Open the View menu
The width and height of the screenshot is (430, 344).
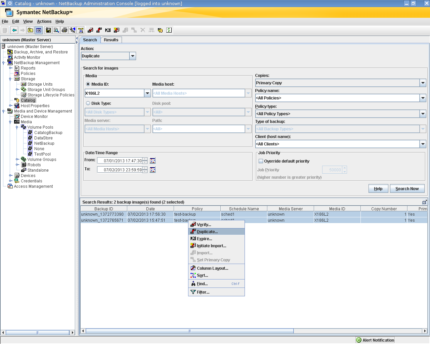(x=28, y=21)
